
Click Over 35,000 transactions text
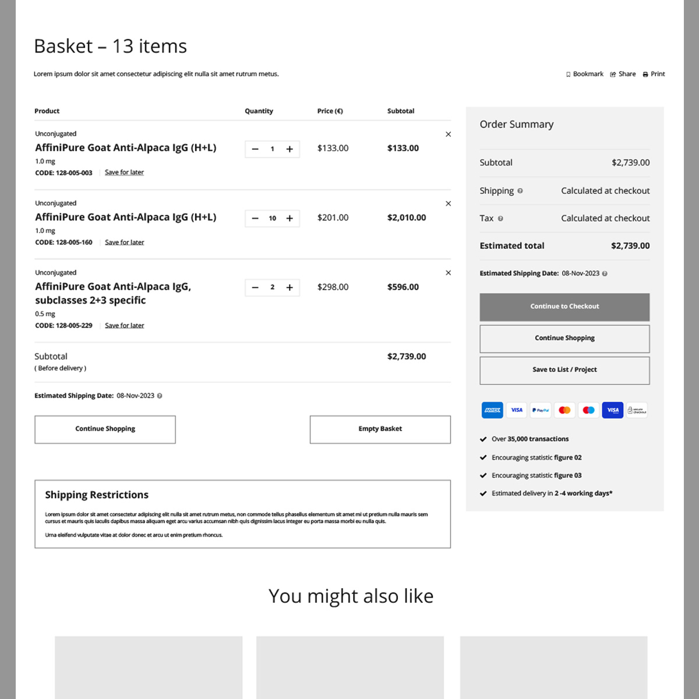[x=530, y=439]
